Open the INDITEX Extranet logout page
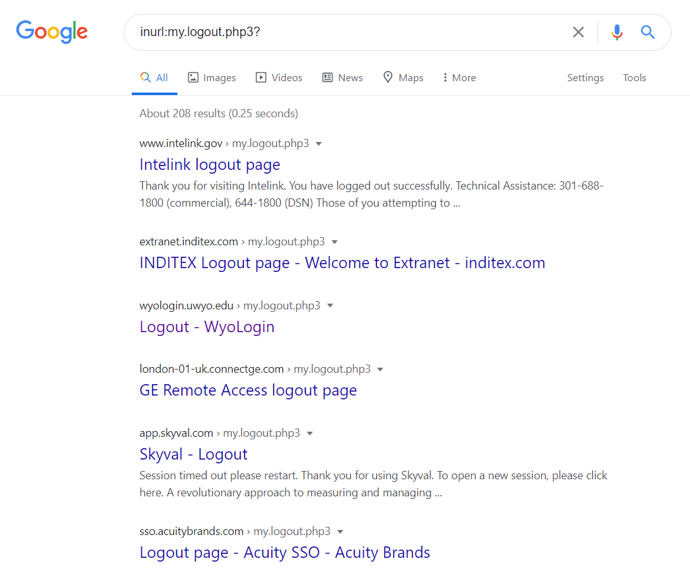 click(x=342, y=262)
